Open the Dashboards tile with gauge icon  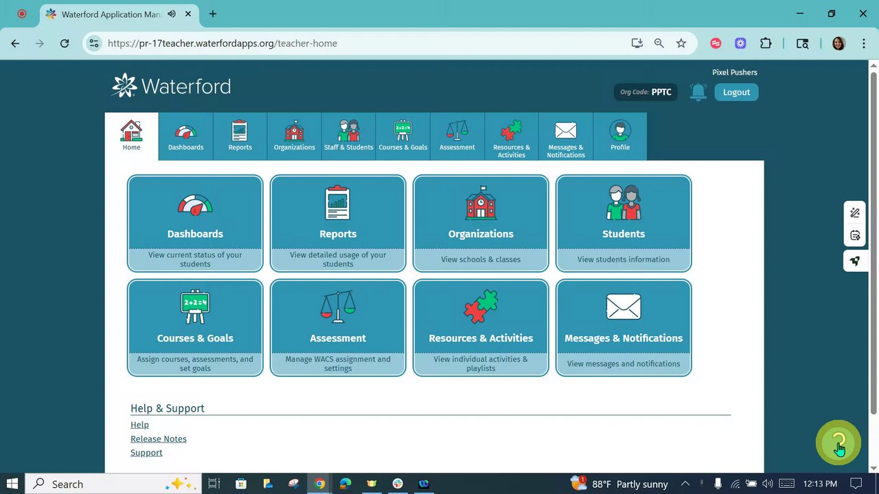tap(195, 224)
